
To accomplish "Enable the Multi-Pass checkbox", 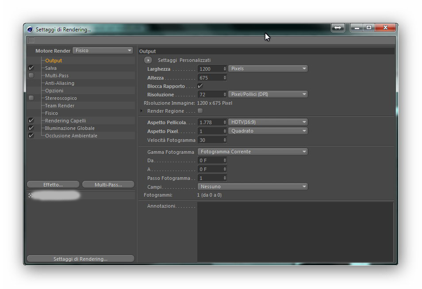I will click(31, 75).
